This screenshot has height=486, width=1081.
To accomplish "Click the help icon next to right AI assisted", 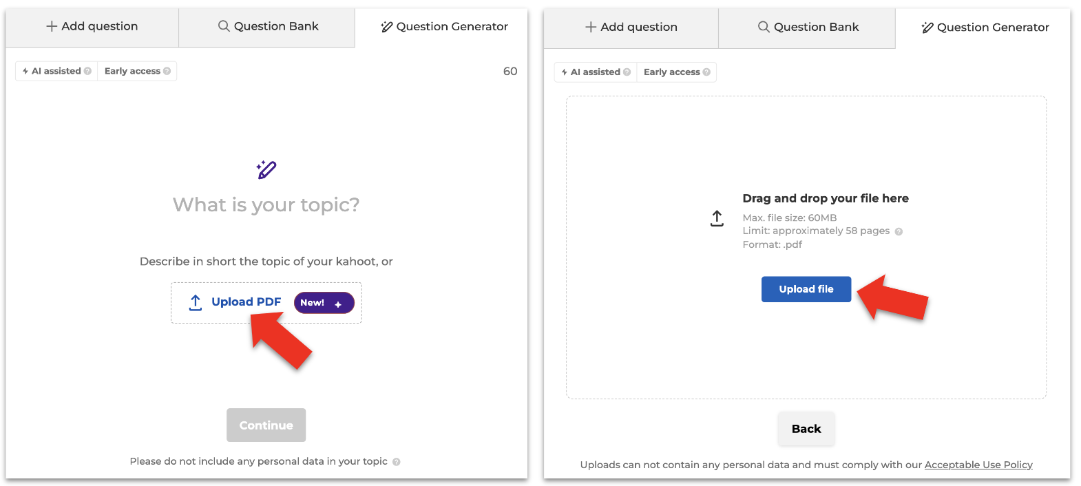I will [x=627, y=72].
